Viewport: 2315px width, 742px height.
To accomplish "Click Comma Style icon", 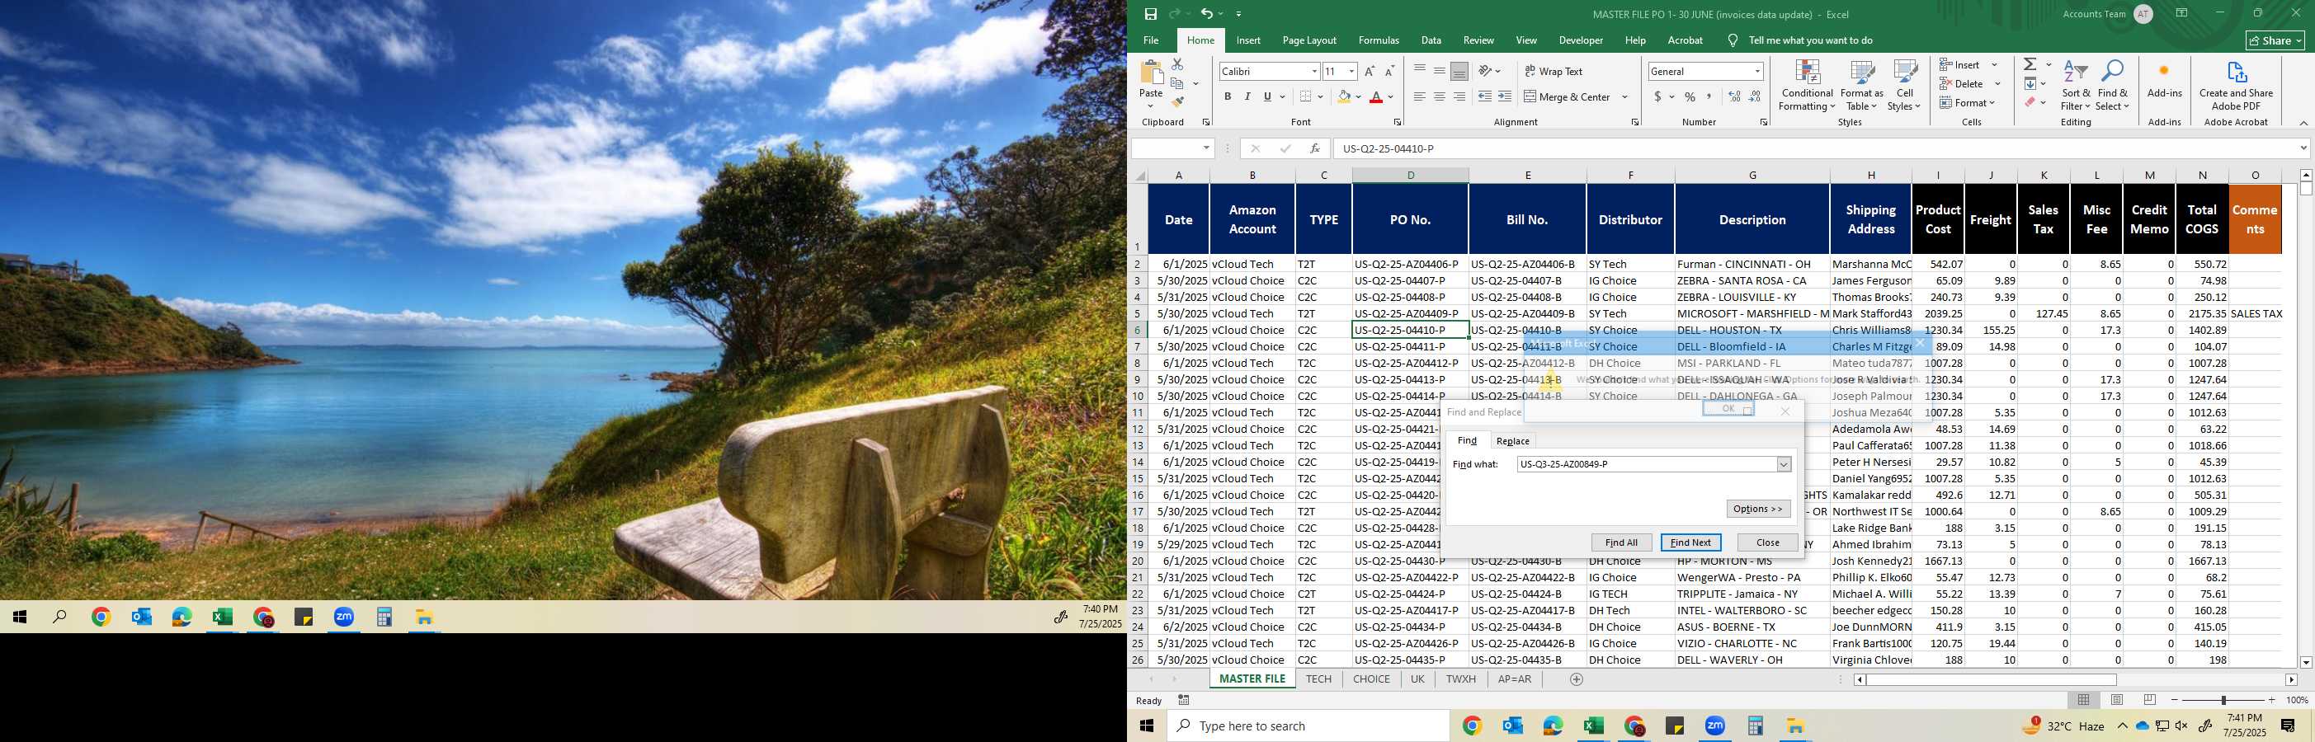I will click(x=1709, y=97).
